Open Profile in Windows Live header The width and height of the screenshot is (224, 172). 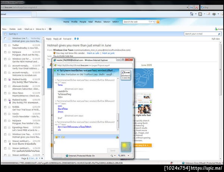pyautogui.click(x=74, y=22)
